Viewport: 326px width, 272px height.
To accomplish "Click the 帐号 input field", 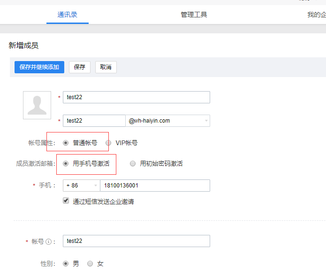I will coord(136,241).
